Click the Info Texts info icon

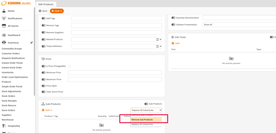click(x=172, y=37)
